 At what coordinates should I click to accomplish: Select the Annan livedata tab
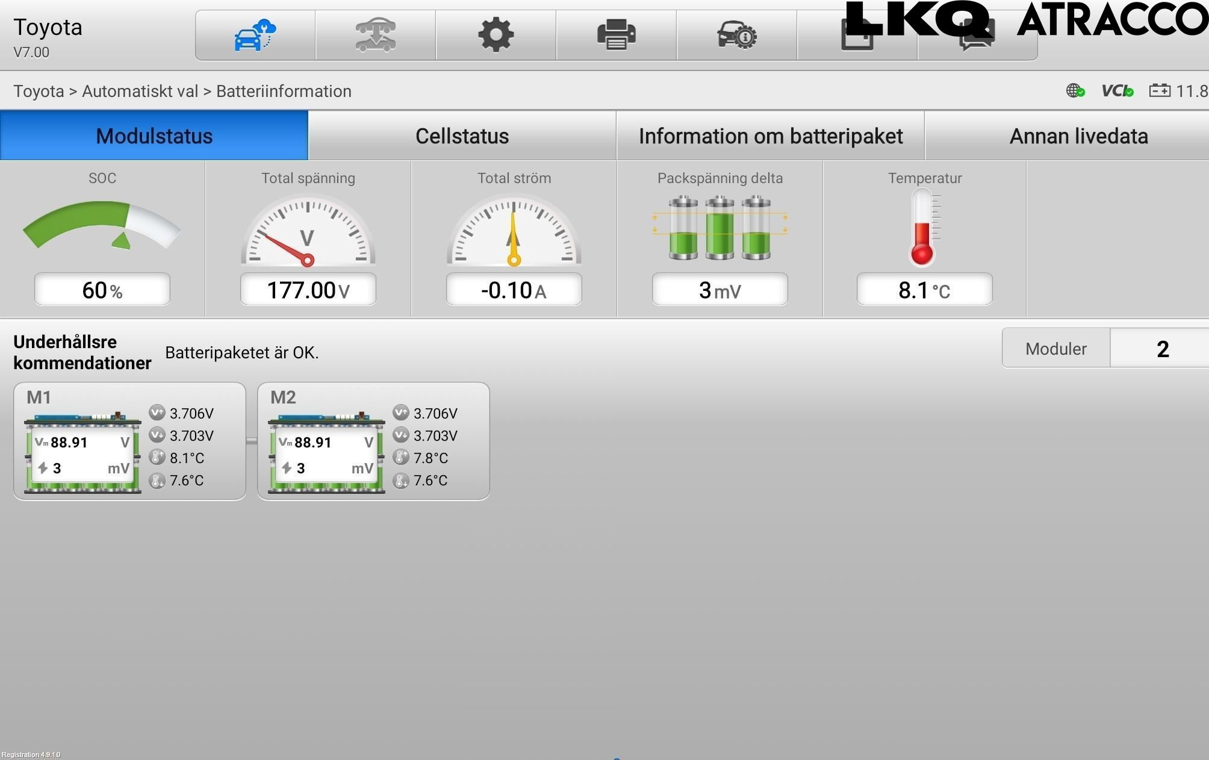tap(1078, 136)
